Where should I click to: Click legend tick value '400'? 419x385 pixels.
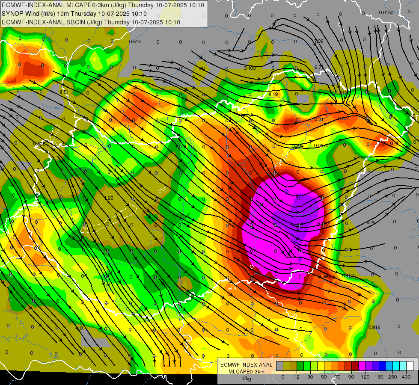[406, 377]
